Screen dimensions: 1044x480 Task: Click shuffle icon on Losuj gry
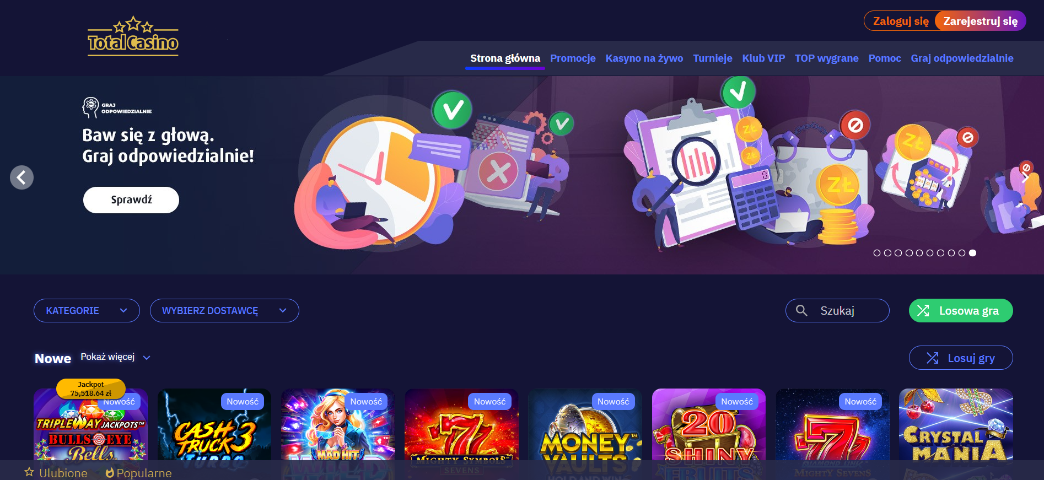pos(933,358)
